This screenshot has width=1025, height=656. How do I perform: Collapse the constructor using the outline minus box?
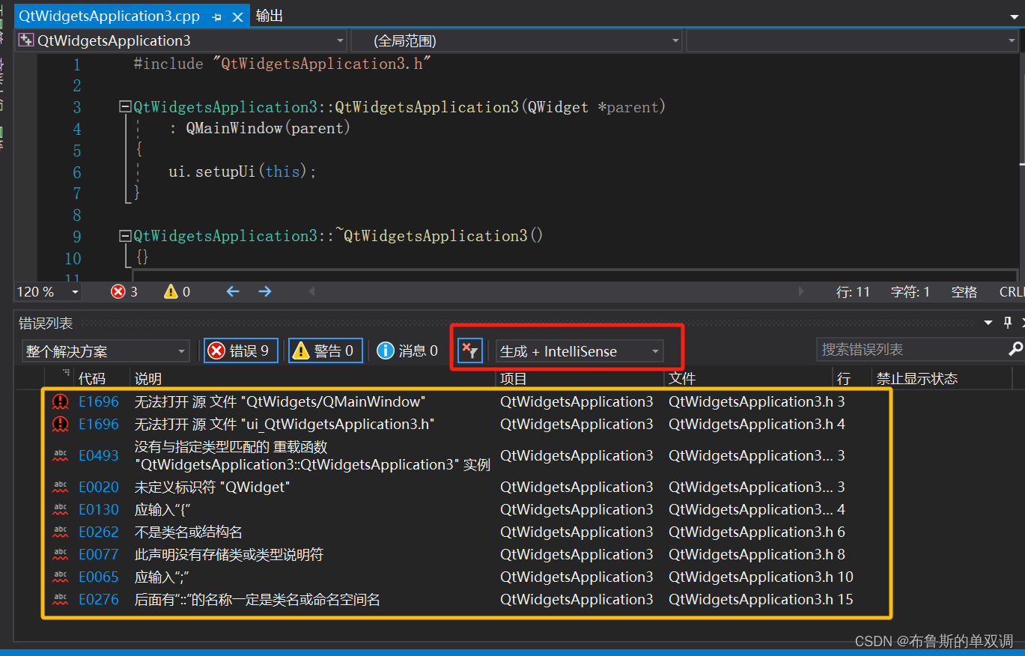tap(125, 106)
